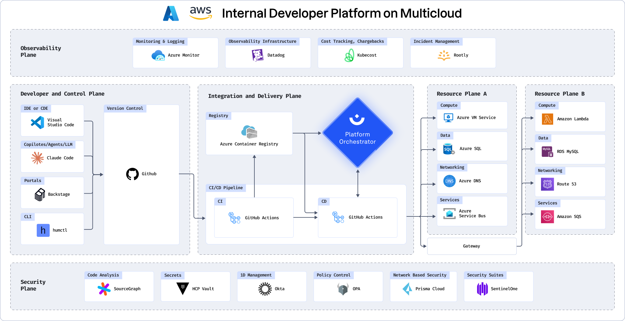Select the Prisma Cloud icon
This screenshot has height=321, width=625.
[407, 289]
